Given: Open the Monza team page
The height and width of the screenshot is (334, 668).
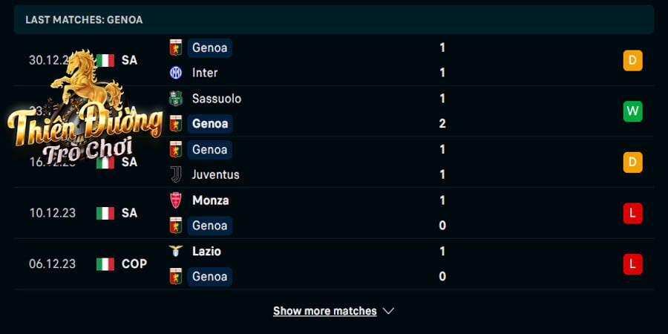Looking at the screenshot, I should point(211,200).
